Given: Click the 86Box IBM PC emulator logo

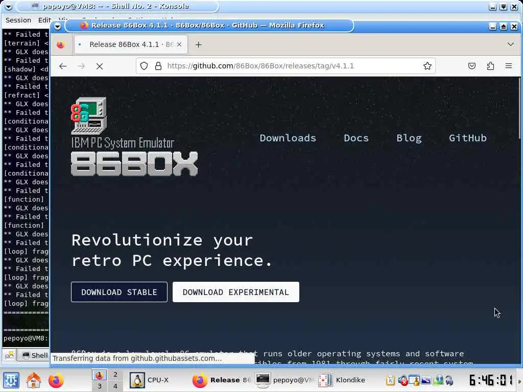Looking at the screenshot, I should click(x=134, y=137).
